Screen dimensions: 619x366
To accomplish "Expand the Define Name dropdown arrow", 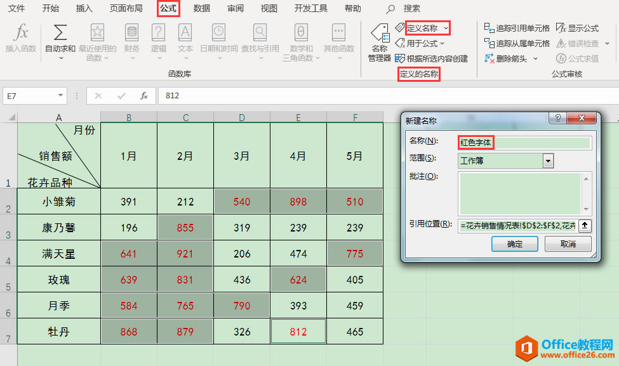I will coord(446,28).
